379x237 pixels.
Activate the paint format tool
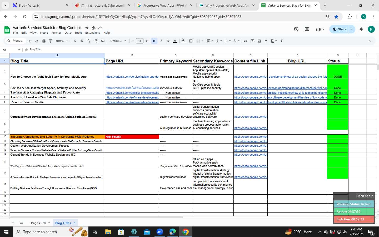click(50, 41)
